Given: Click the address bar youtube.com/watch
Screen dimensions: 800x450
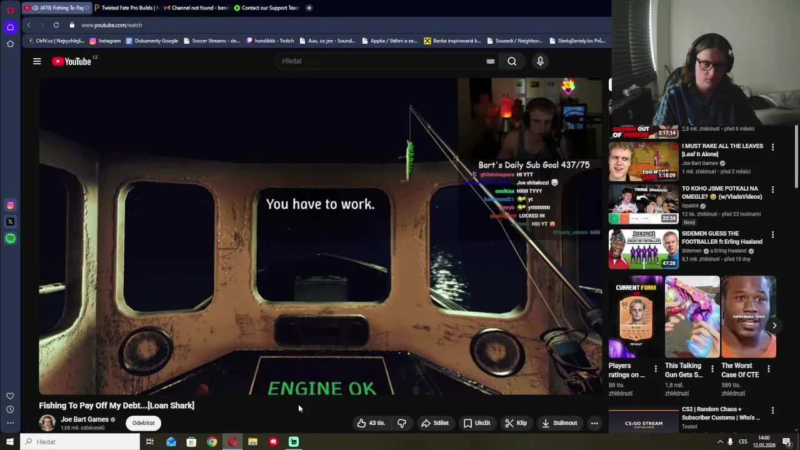Looking at the screenshot, I should click(x=111, y=25).
